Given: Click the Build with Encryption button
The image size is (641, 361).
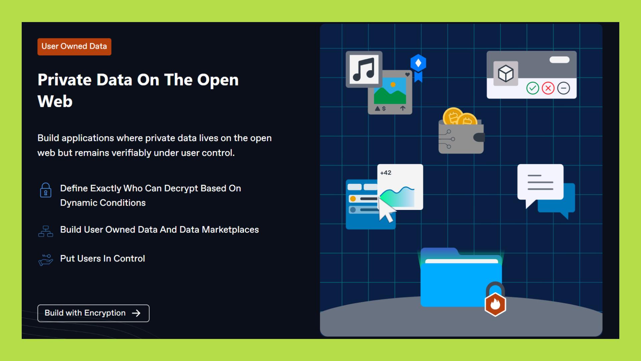Looking at the screenshot, I should [93, 313].
